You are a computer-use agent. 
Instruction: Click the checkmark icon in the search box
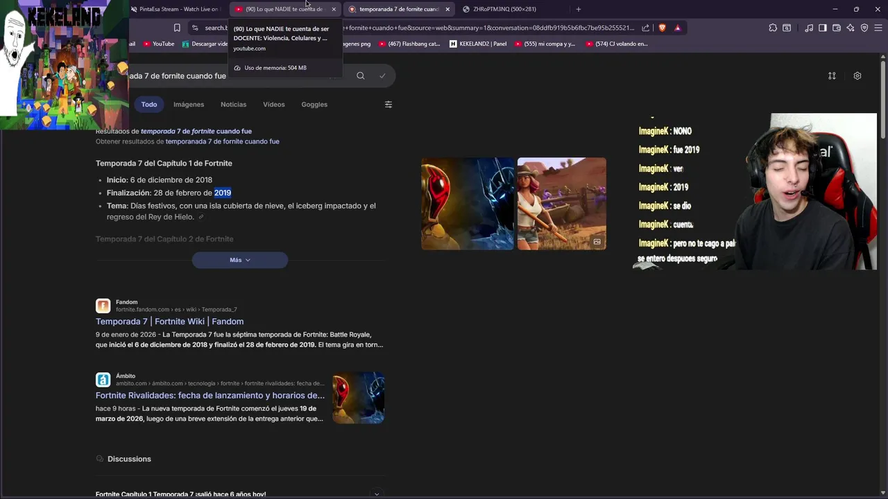pos(382,76)
